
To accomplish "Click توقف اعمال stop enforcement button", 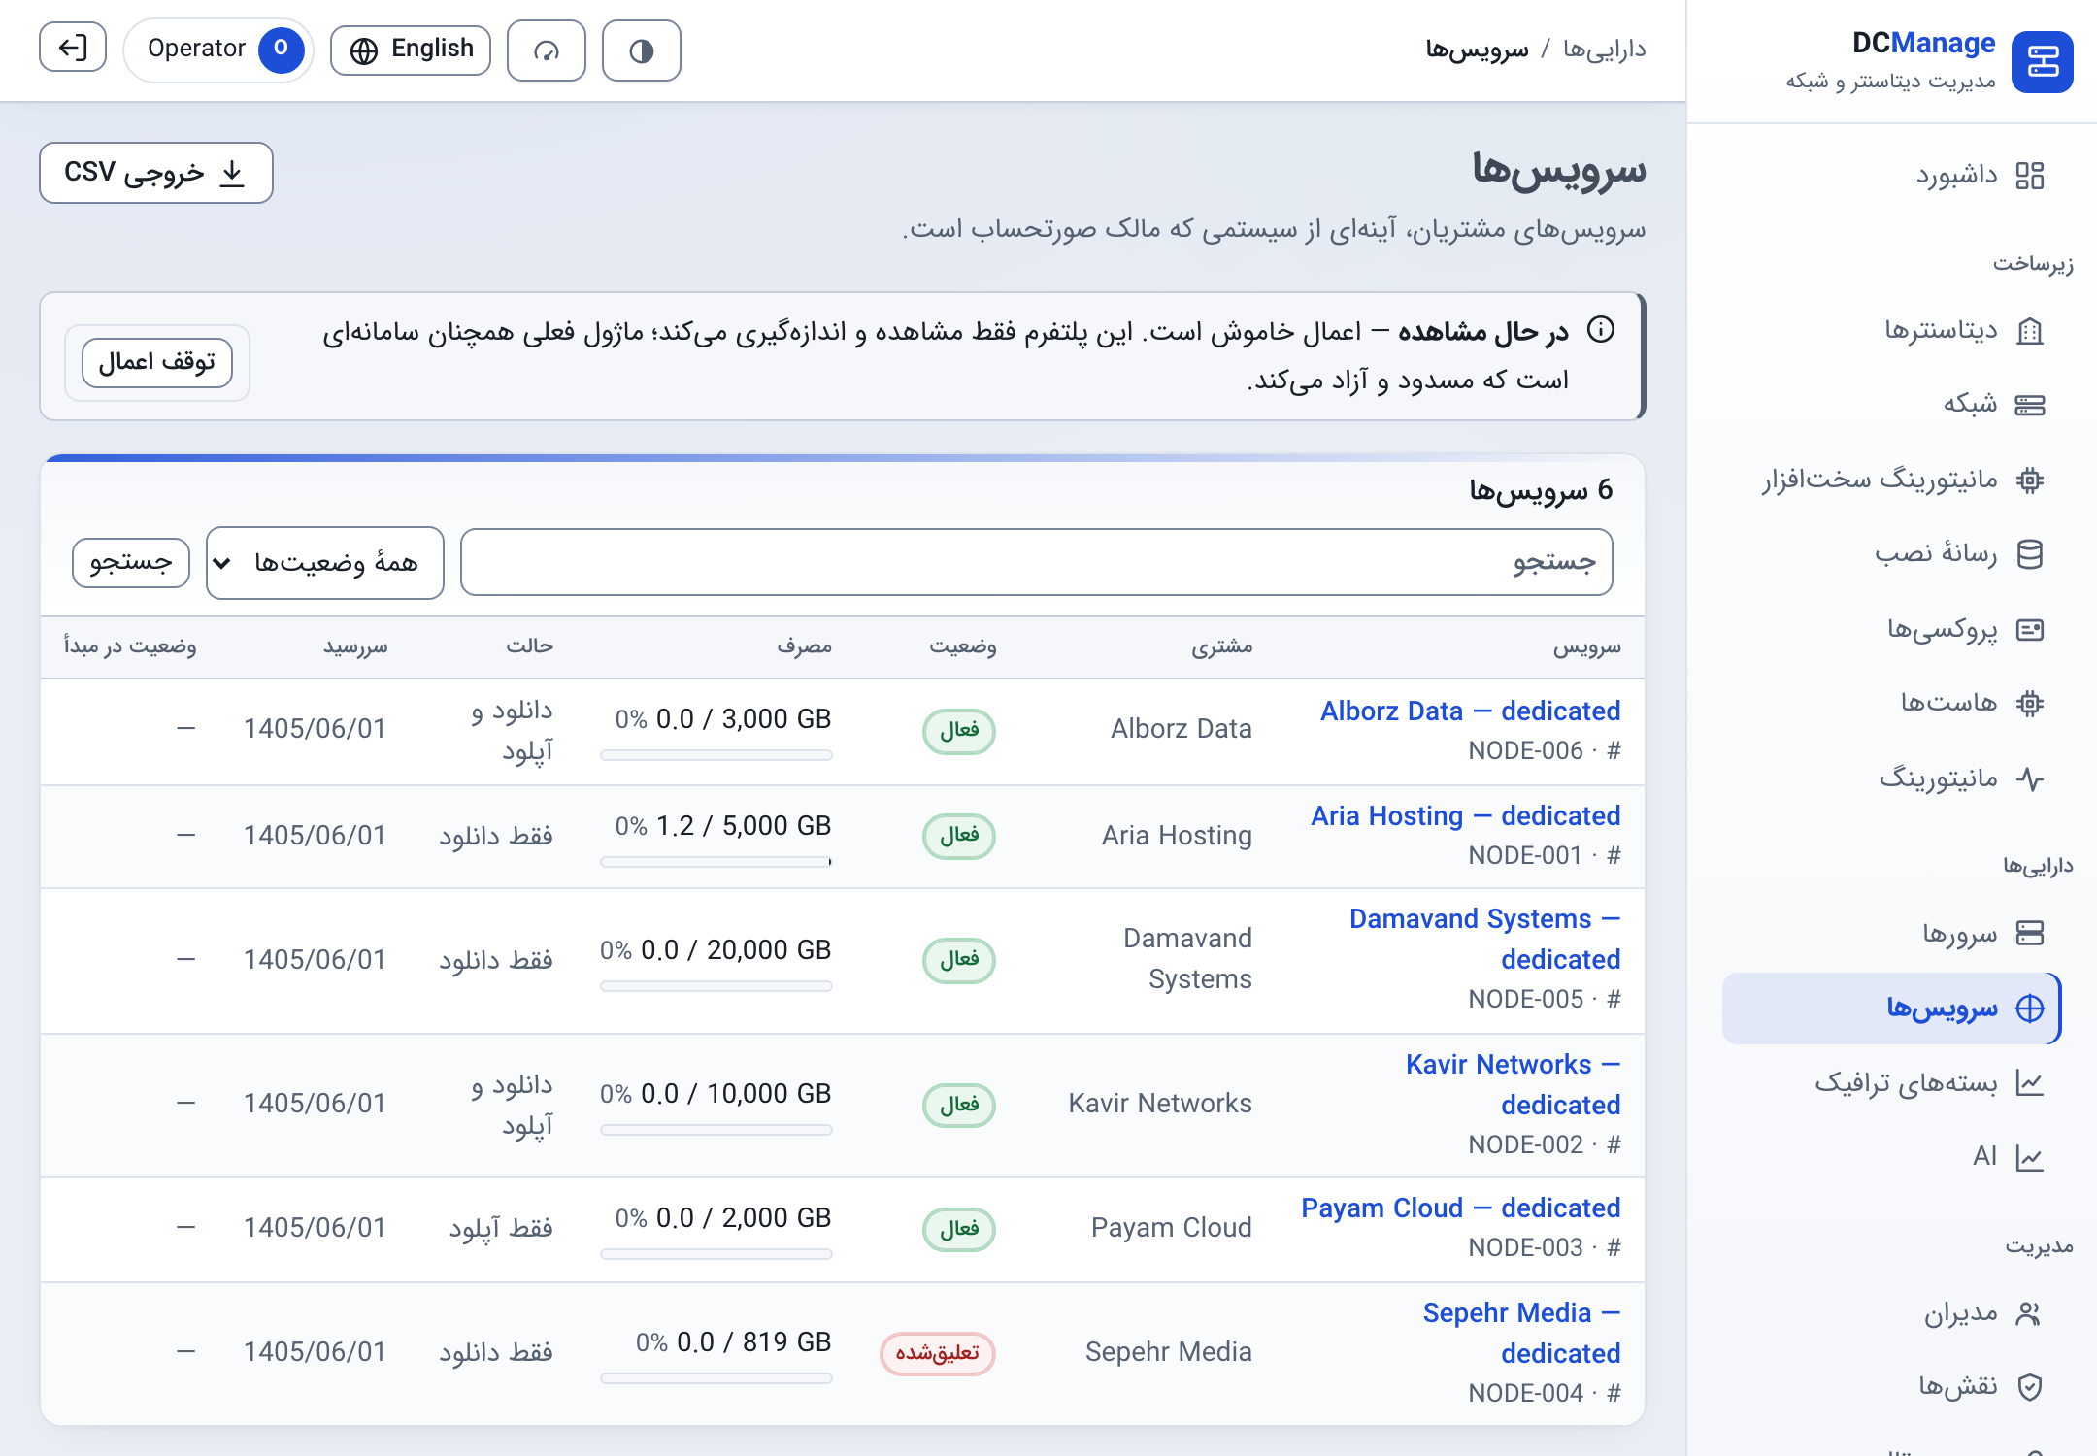I will pyautogui.click(x=157, y=362).
